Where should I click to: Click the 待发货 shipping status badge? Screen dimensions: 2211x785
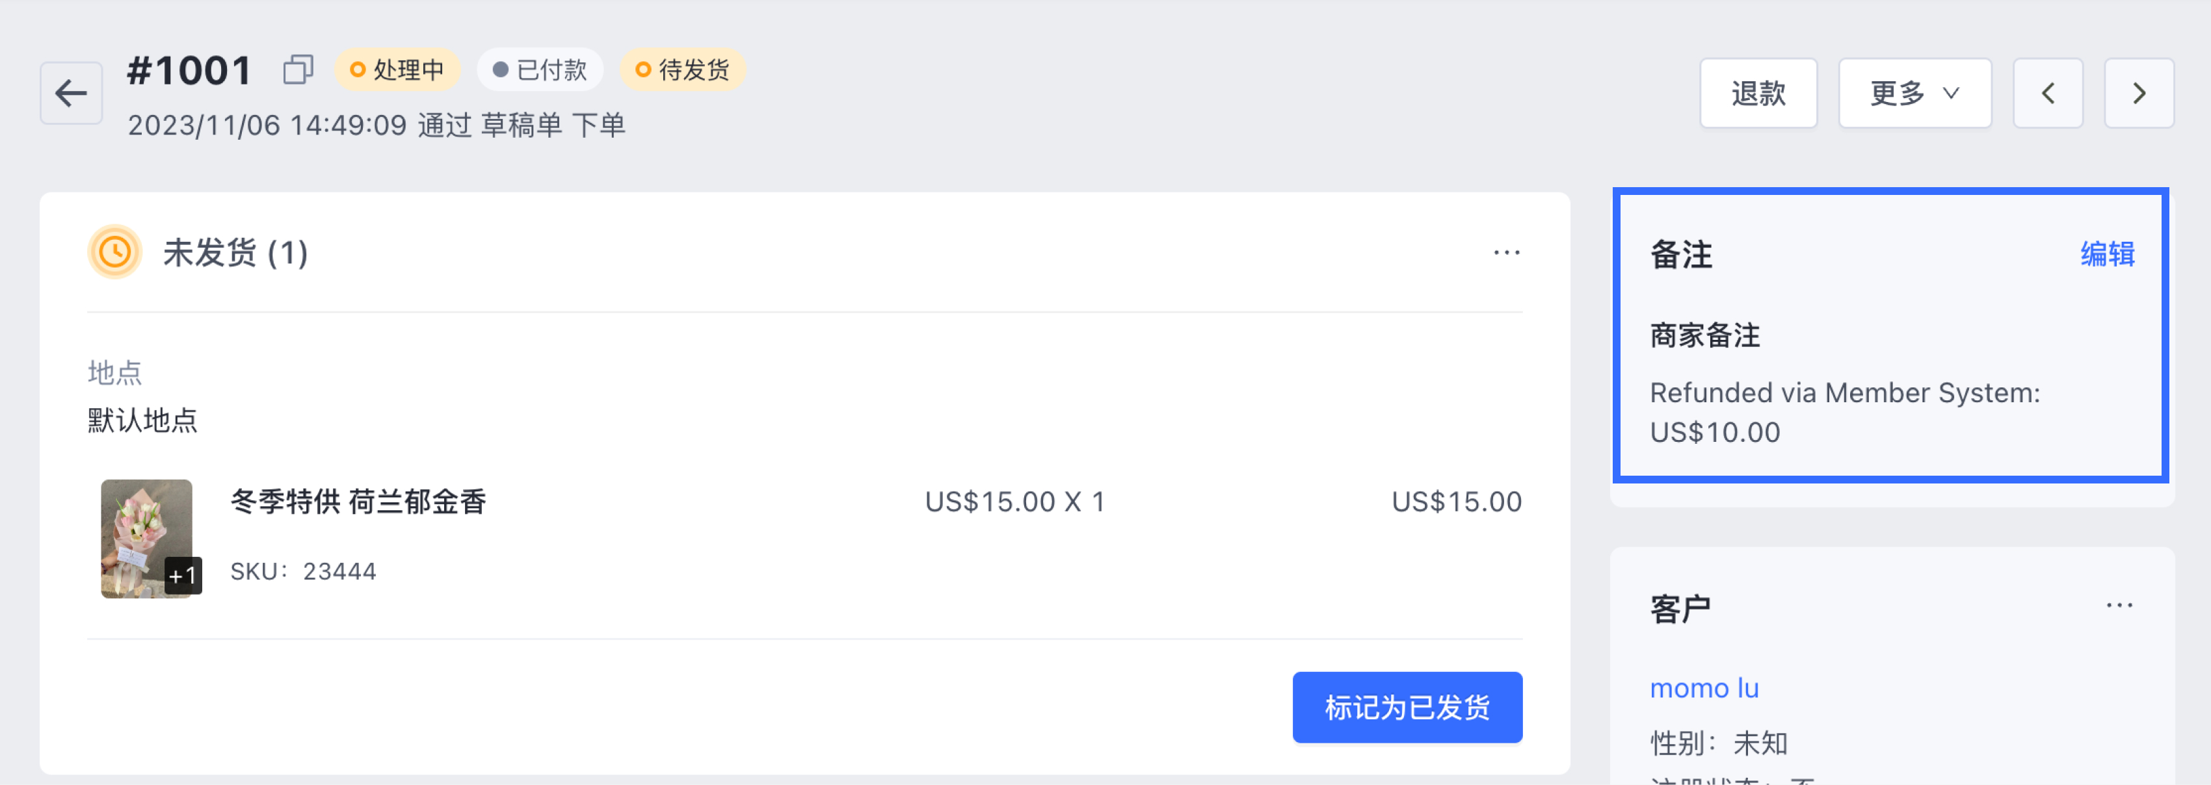(682, 70)
